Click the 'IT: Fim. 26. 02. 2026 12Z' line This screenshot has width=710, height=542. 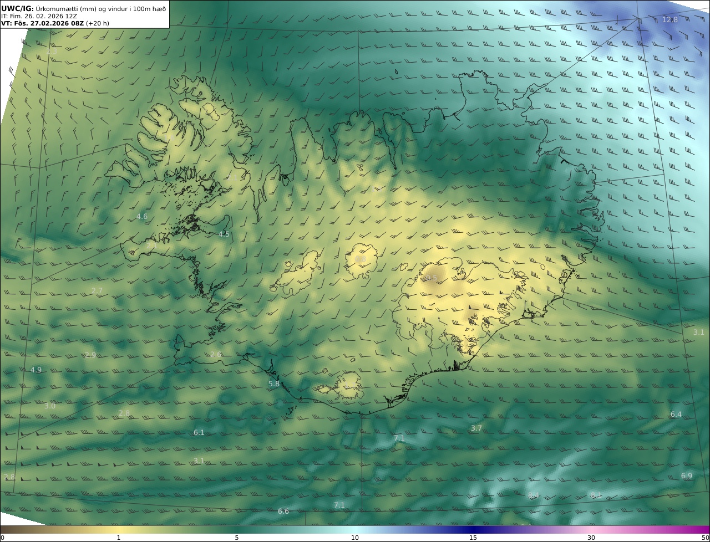click(39, 16)
